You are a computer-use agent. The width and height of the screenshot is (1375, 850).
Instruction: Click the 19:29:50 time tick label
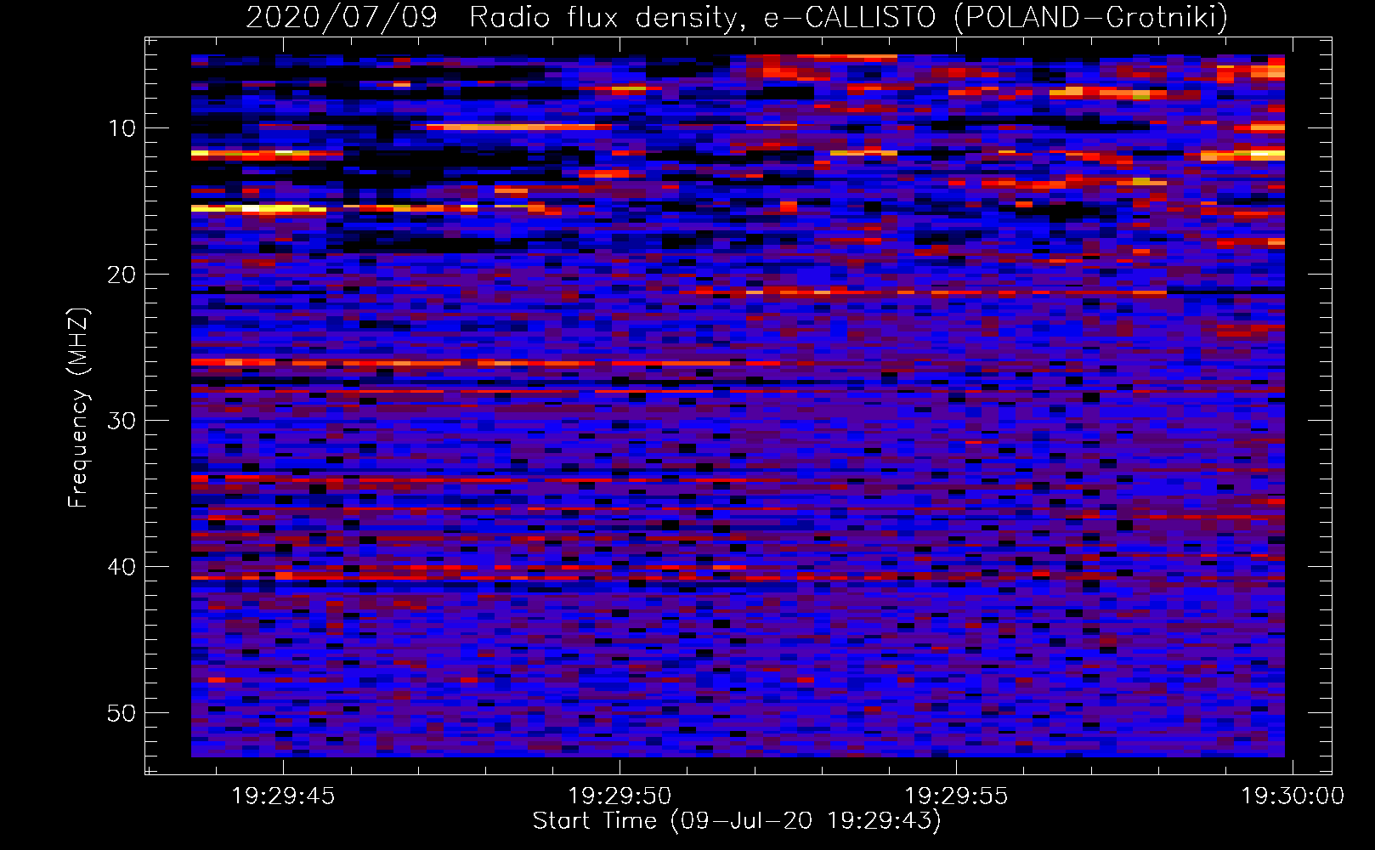click(620, 796)
